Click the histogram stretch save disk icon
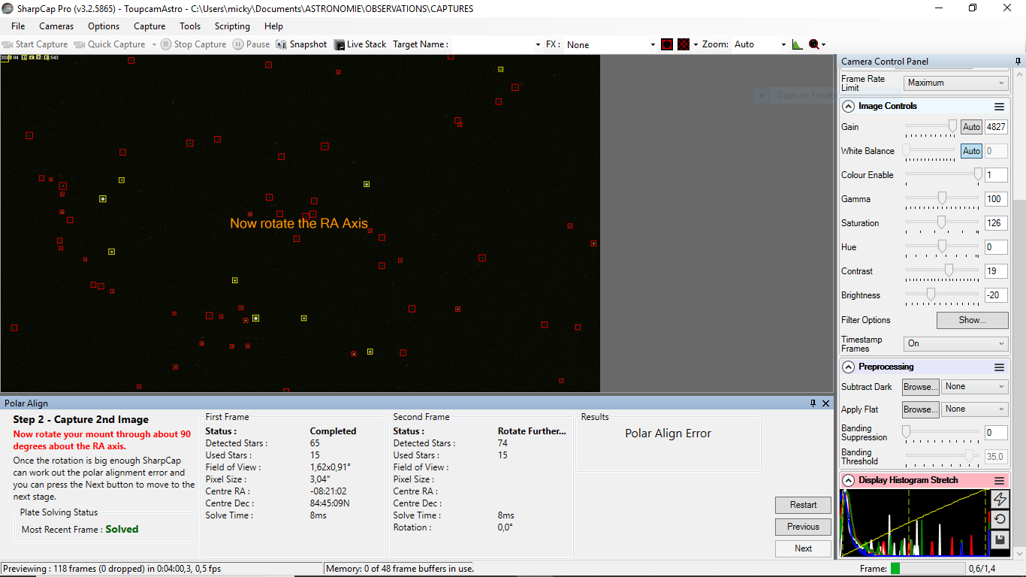 click(1000, 539)
